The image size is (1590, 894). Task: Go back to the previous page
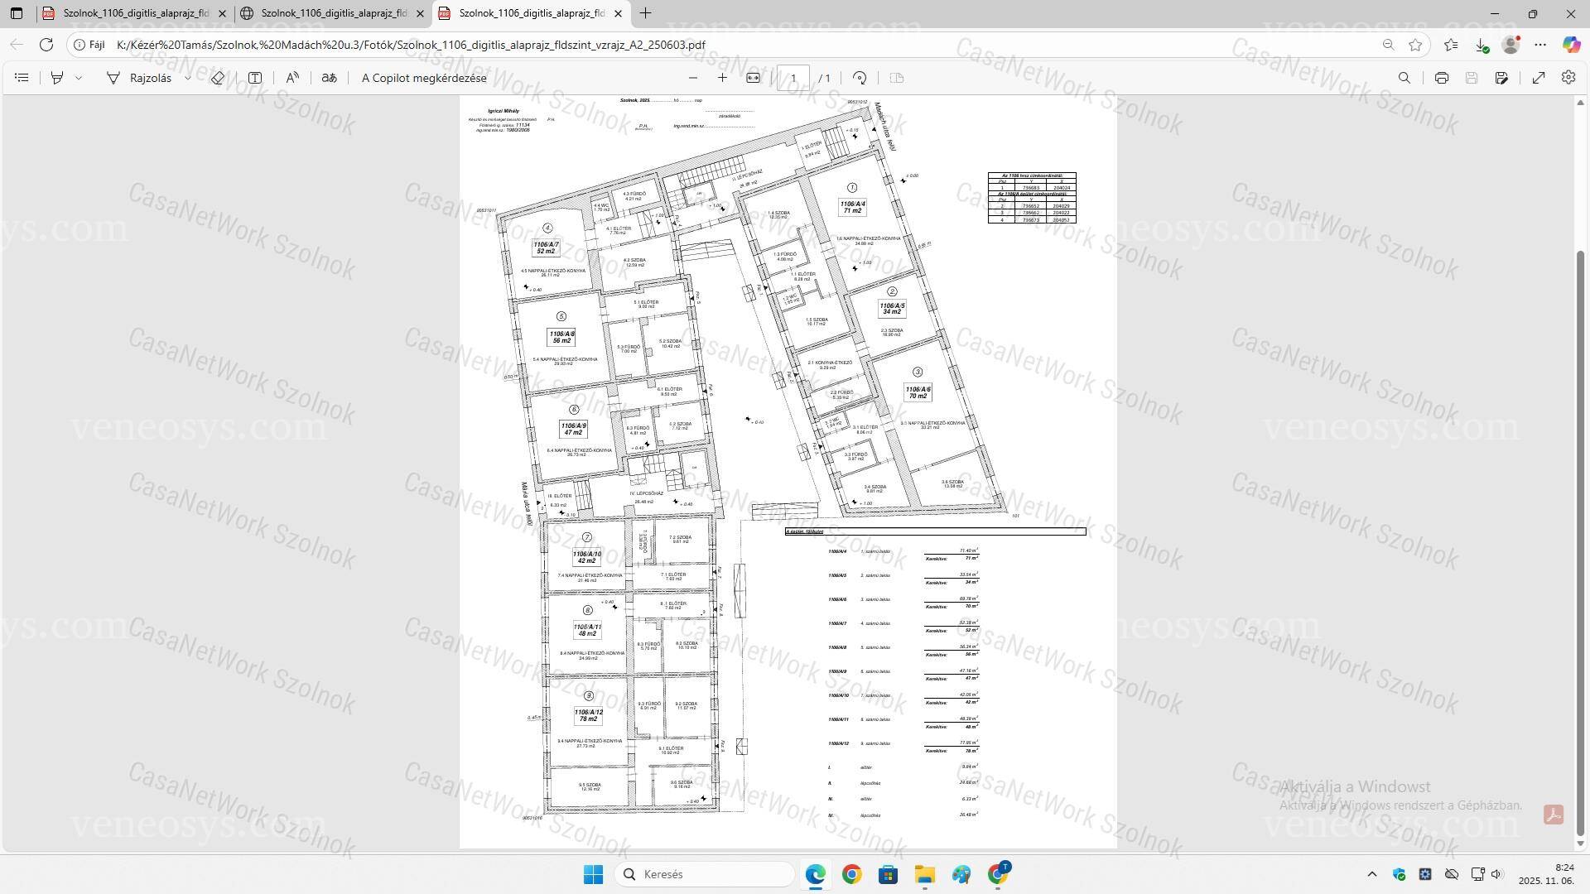(x=17, y=45)
